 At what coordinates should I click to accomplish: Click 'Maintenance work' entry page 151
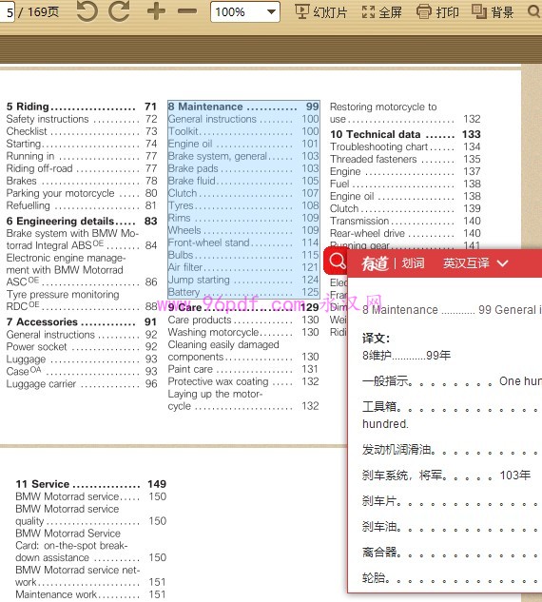pos(90,594)
